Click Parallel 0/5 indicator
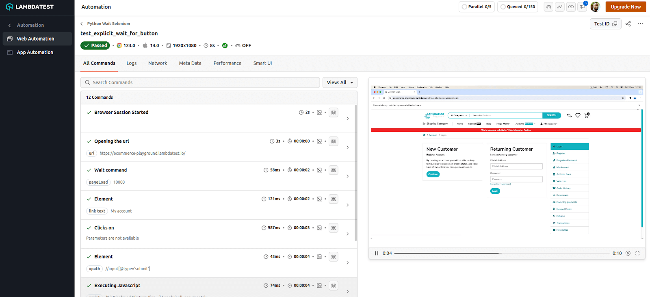Viewport: 650px width, 297px height. tap(477, 7)
